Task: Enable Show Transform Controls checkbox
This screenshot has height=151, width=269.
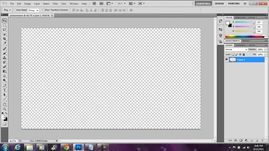Action: pyautogui.click(x=43, y=10)
